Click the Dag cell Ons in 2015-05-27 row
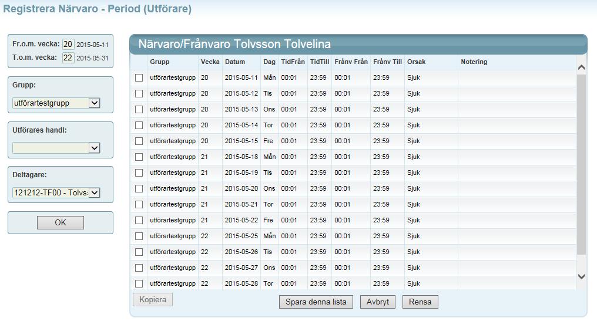The width and height of the screenshot is (597, 328). tap(269, 268)
